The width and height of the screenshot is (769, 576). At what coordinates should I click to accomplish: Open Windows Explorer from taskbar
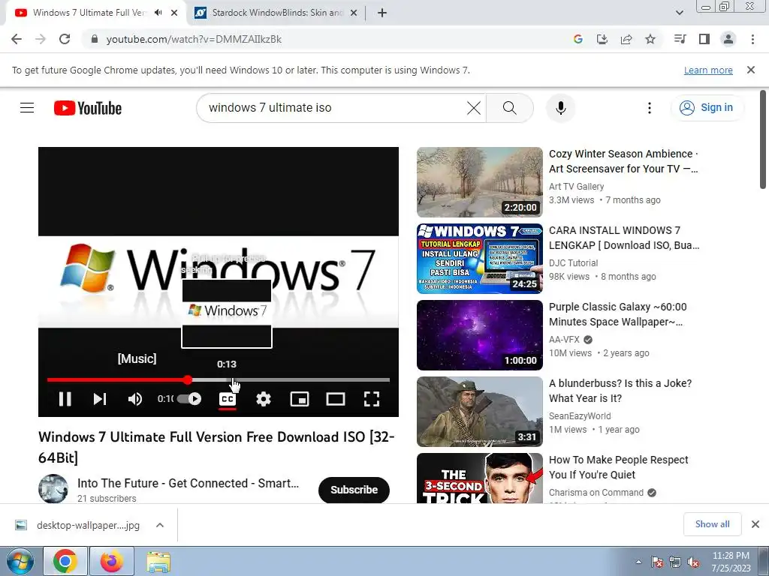[x=158, y=562]
